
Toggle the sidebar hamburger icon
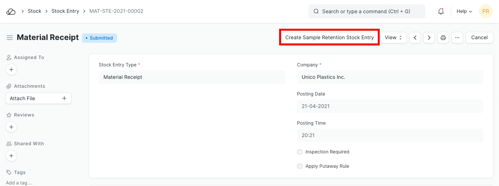point(10,38)
